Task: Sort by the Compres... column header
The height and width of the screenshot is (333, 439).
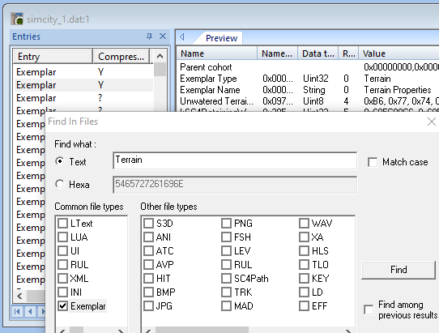Action: point(121,57)
